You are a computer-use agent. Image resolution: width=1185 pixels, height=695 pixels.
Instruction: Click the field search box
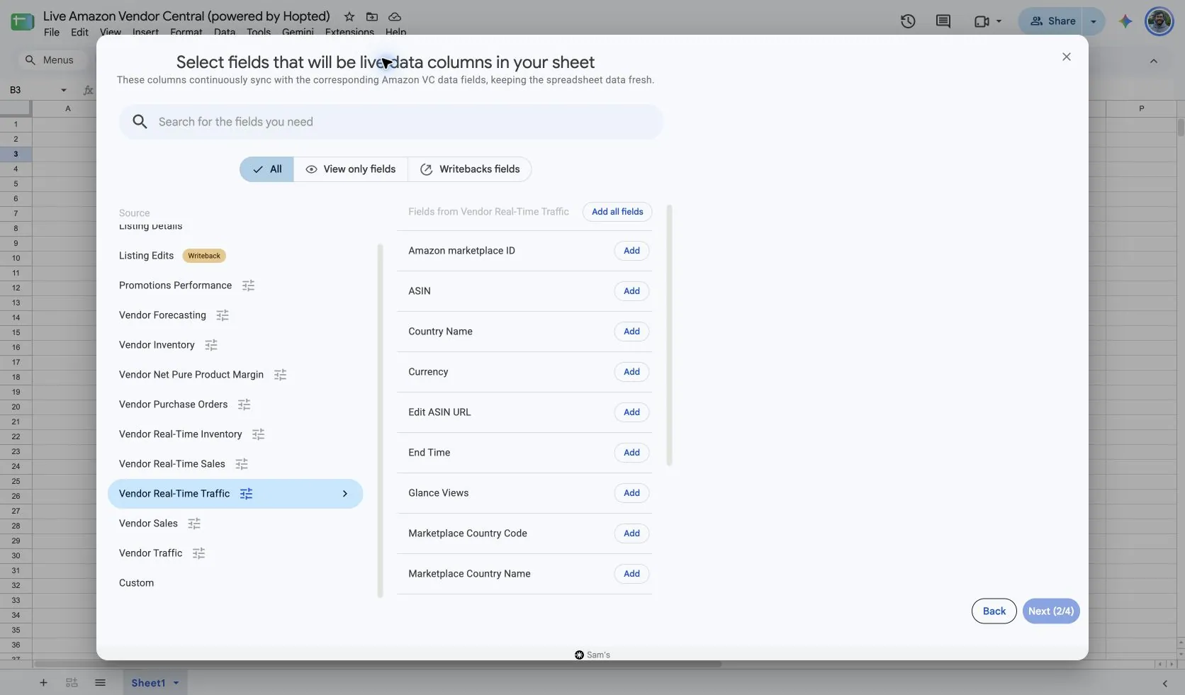tap(391, 122)
